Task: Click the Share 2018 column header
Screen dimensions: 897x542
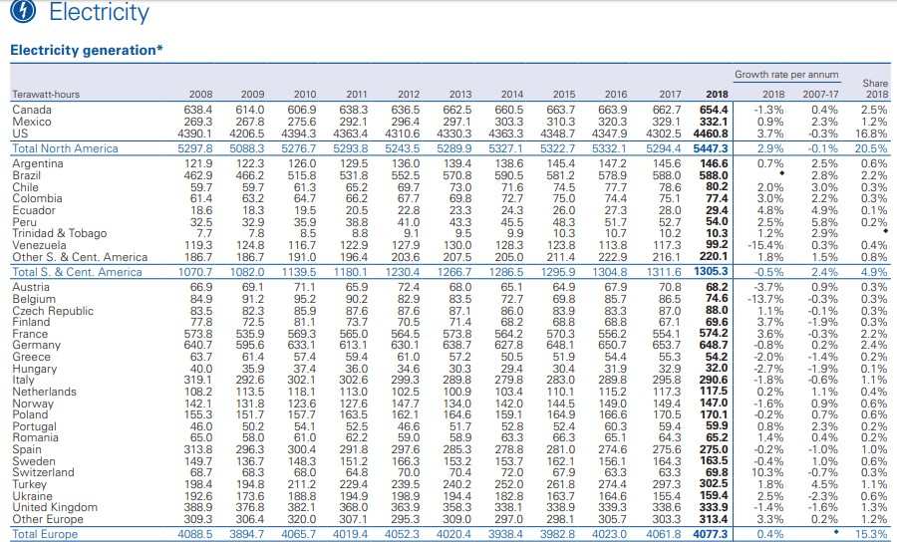Action: click(x=873, y=88)
